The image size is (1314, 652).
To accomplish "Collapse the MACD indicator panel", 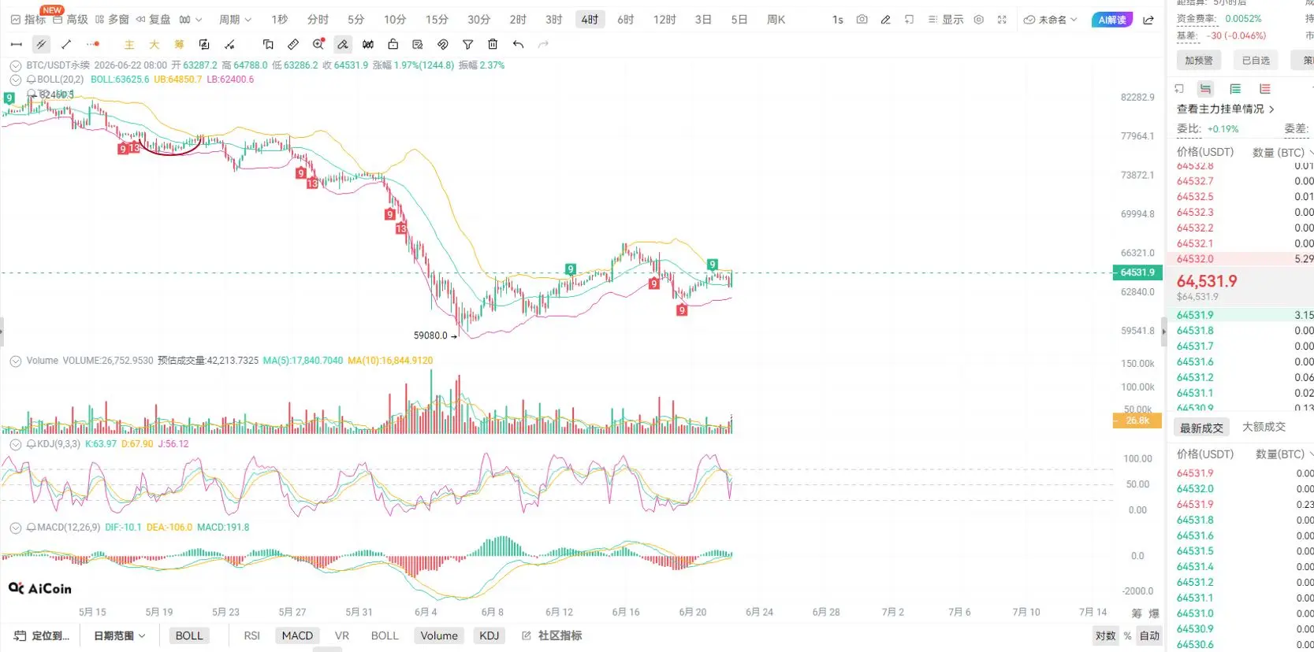I will click(x=15, y=528).
